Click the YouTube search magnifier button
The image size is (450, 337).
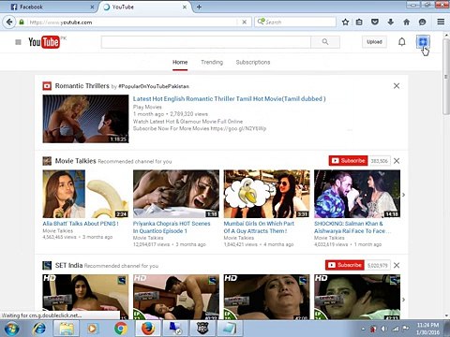tap(325, 42)
